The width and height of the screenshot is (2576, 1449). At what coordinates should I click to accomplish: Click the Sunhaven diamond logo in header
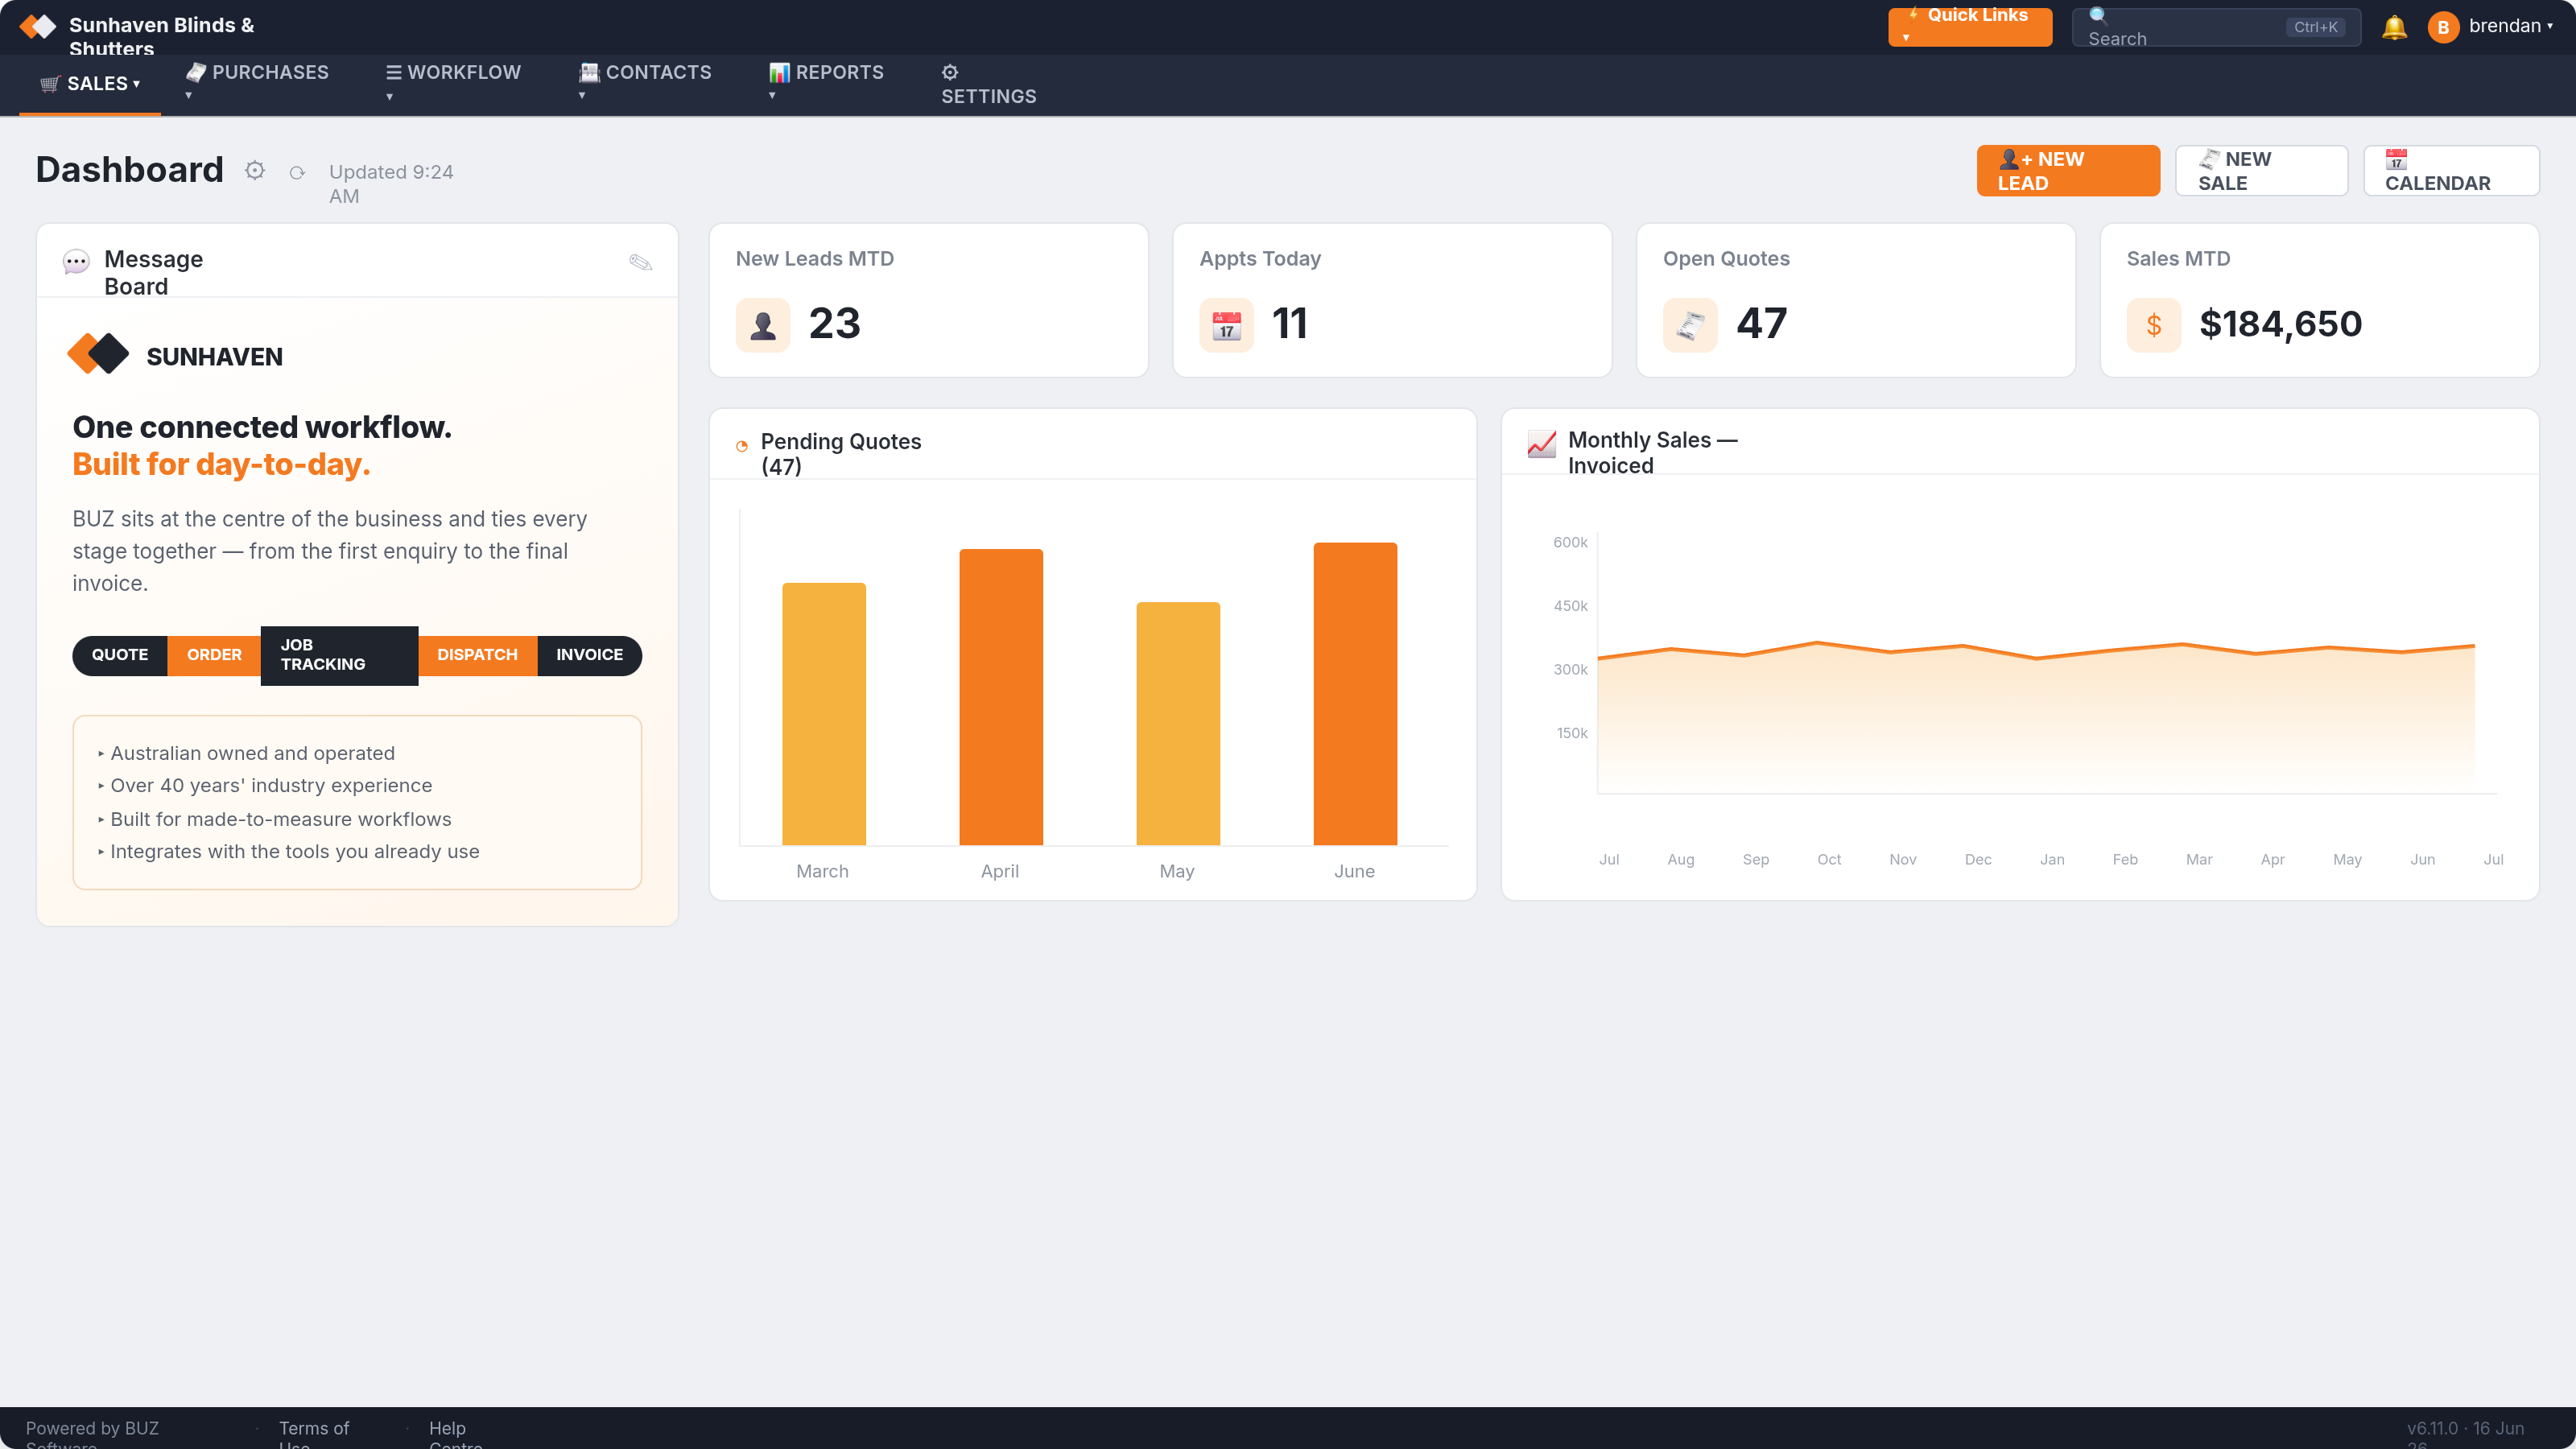[38, 26]
